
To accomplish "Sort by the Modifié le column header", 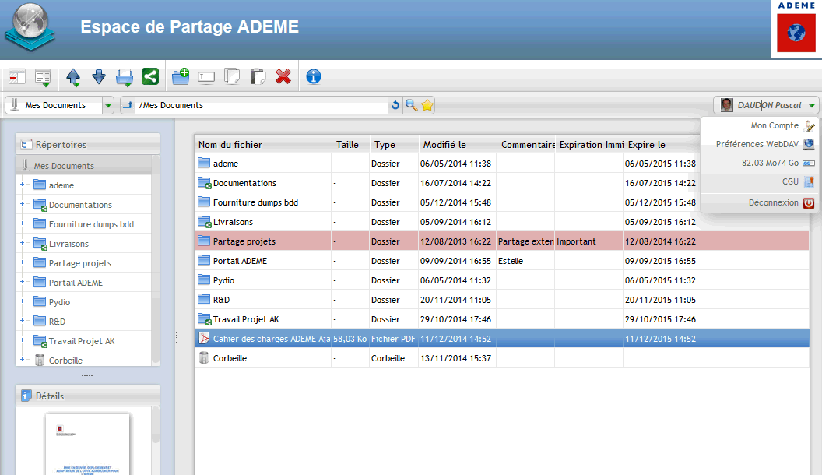I will 457,145.
